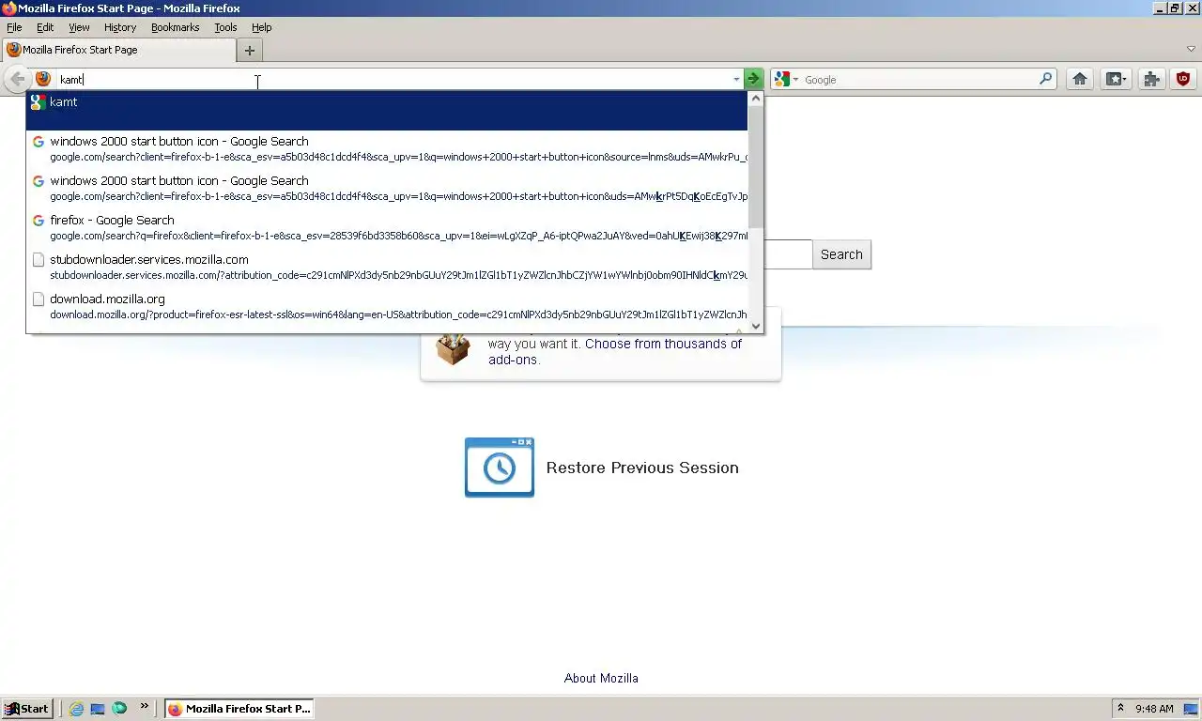Click the Mozilla Firefox taskbar button

coord(239,709)
